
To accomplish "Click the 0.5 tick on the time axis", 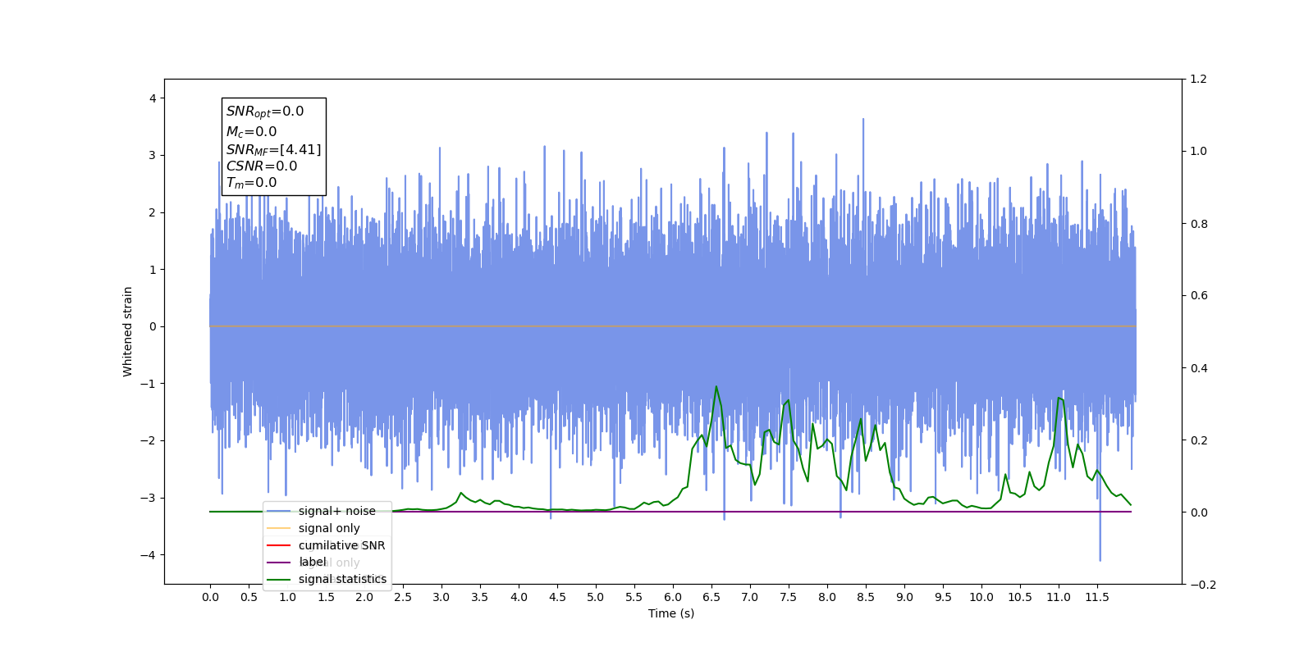I will 249,597.
